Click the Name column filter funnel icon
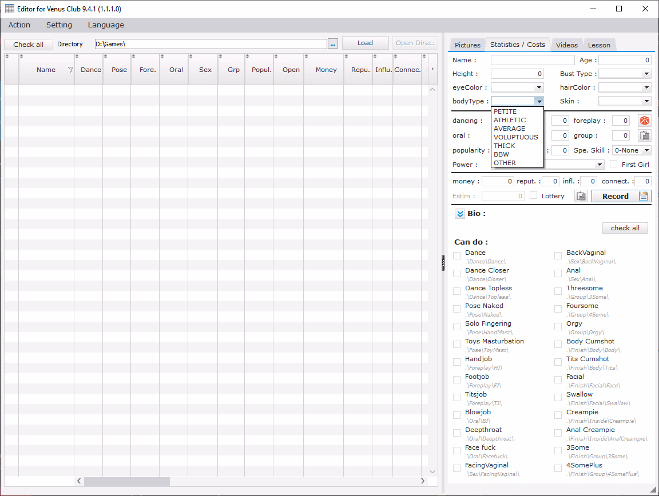659x496 pixels. tap(70, 70)
